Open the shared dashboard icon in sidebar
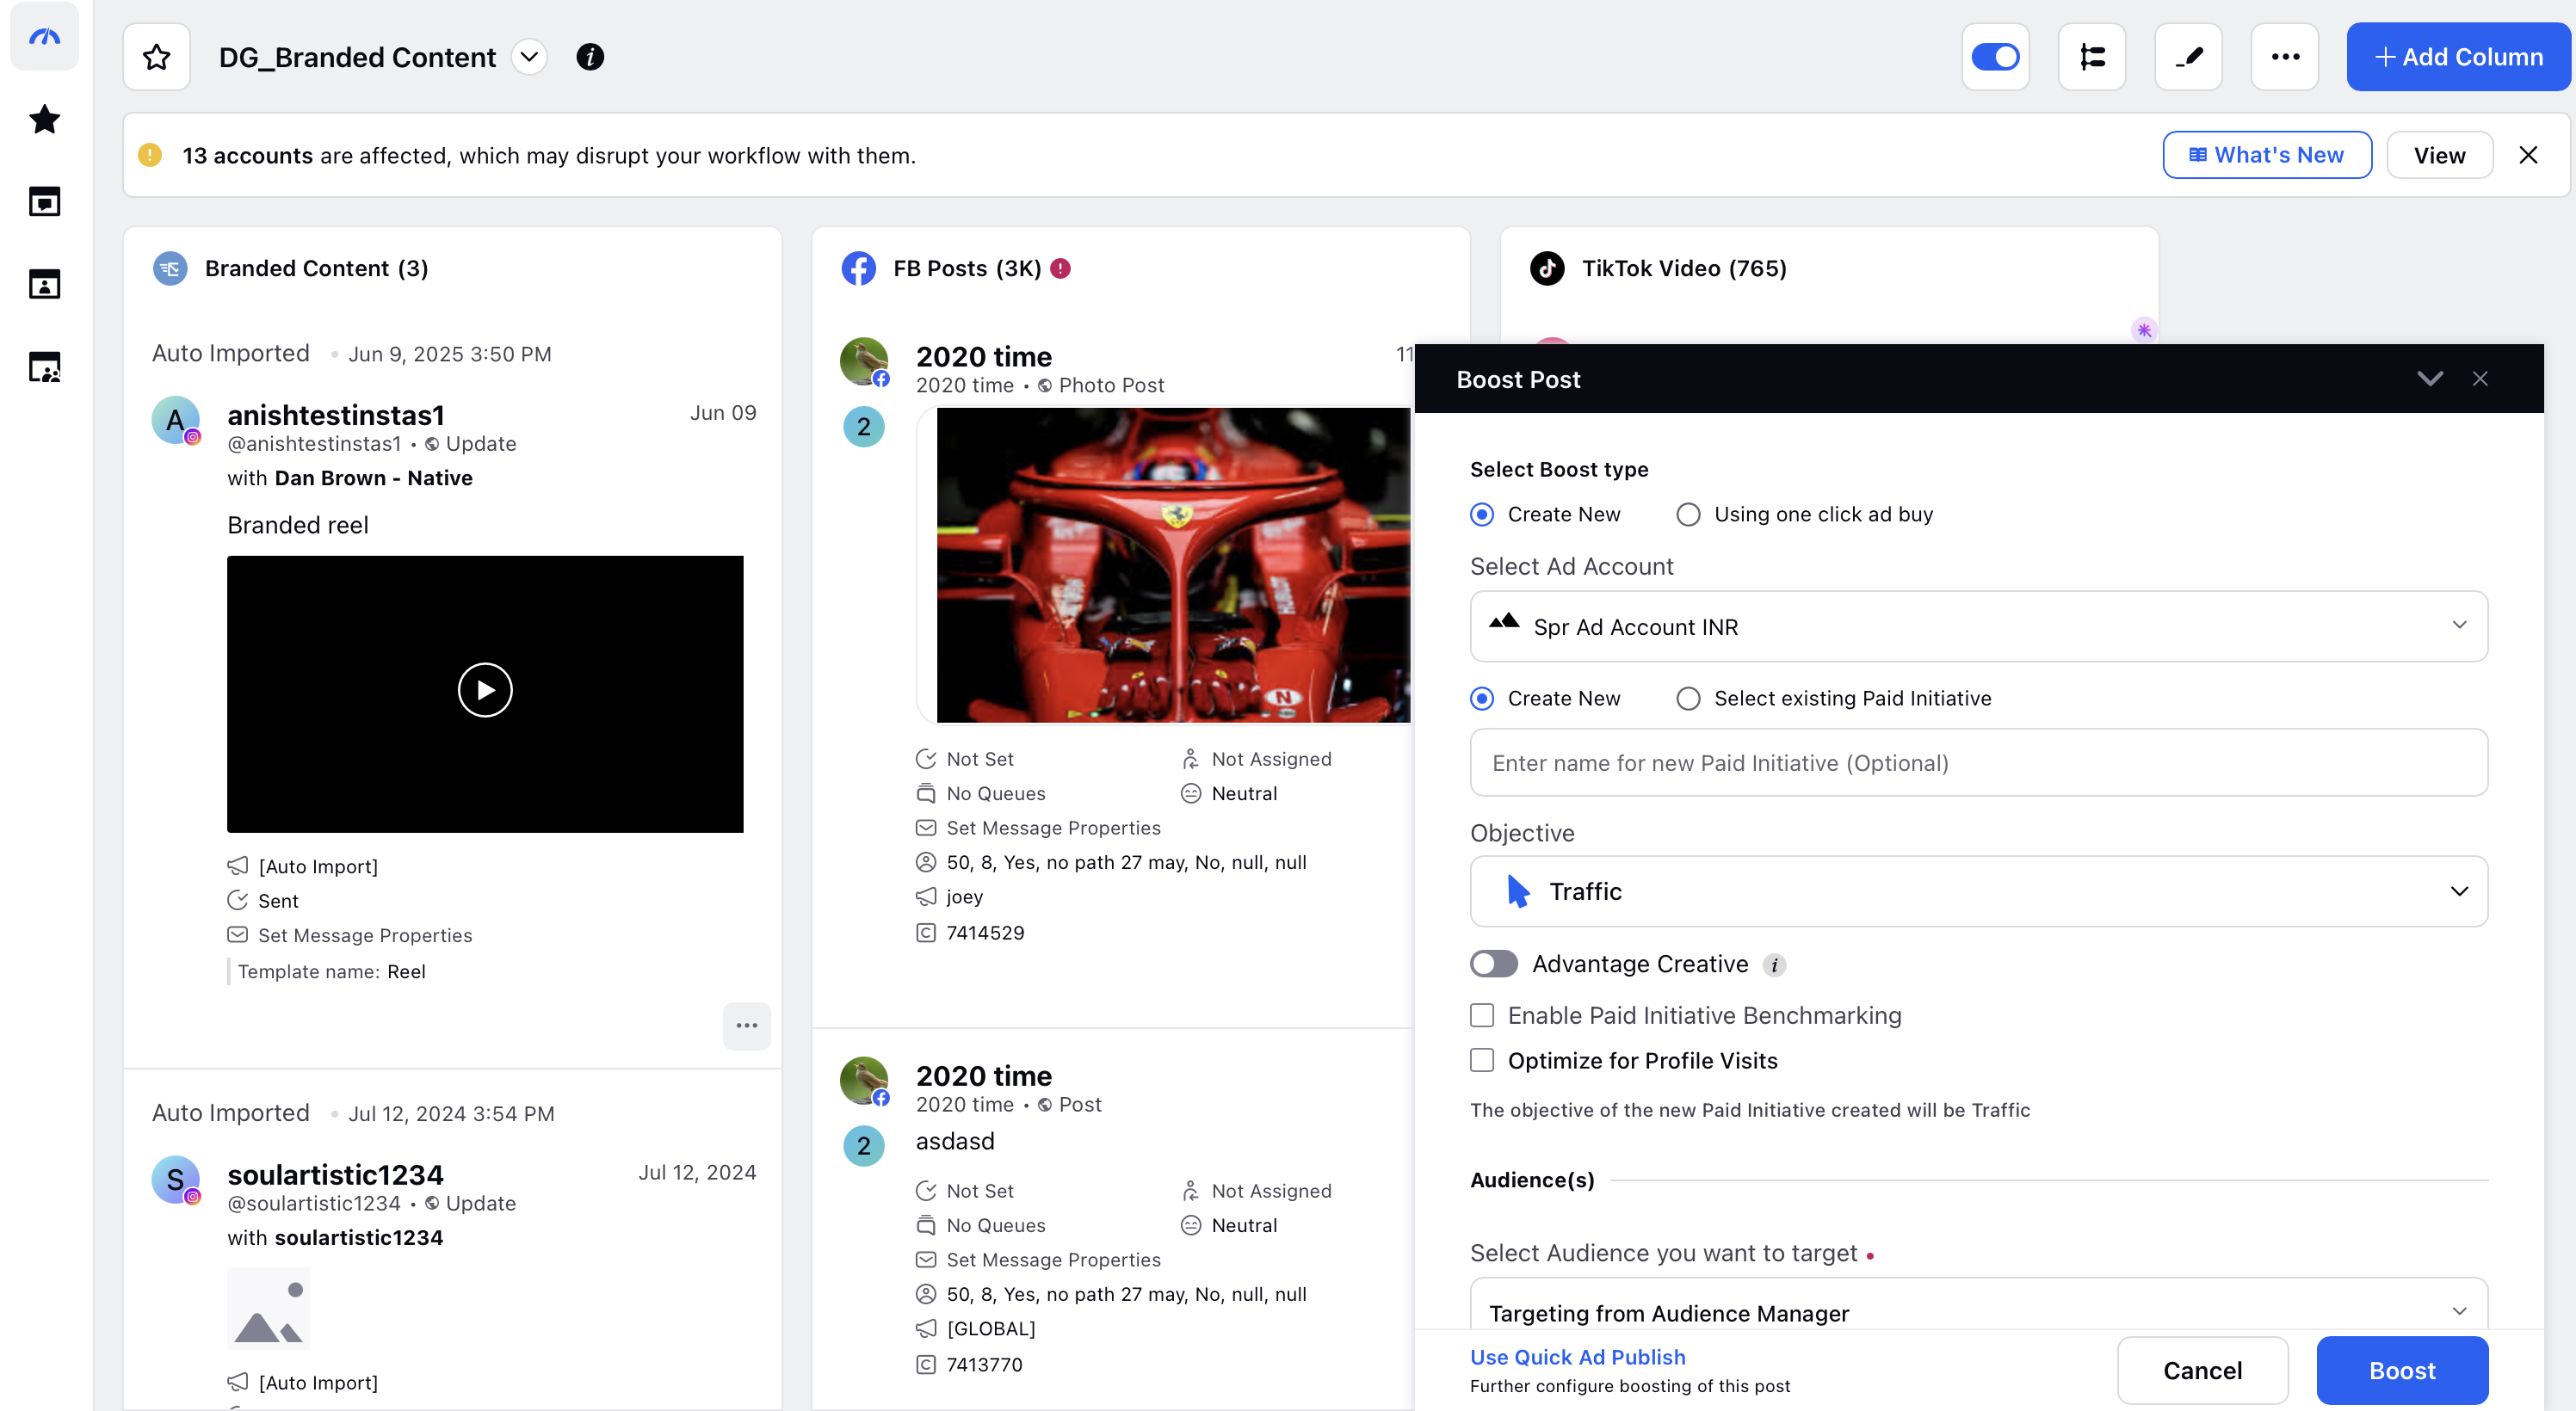This screenshot has width=2576, height=1411. (x=45, y=367)
